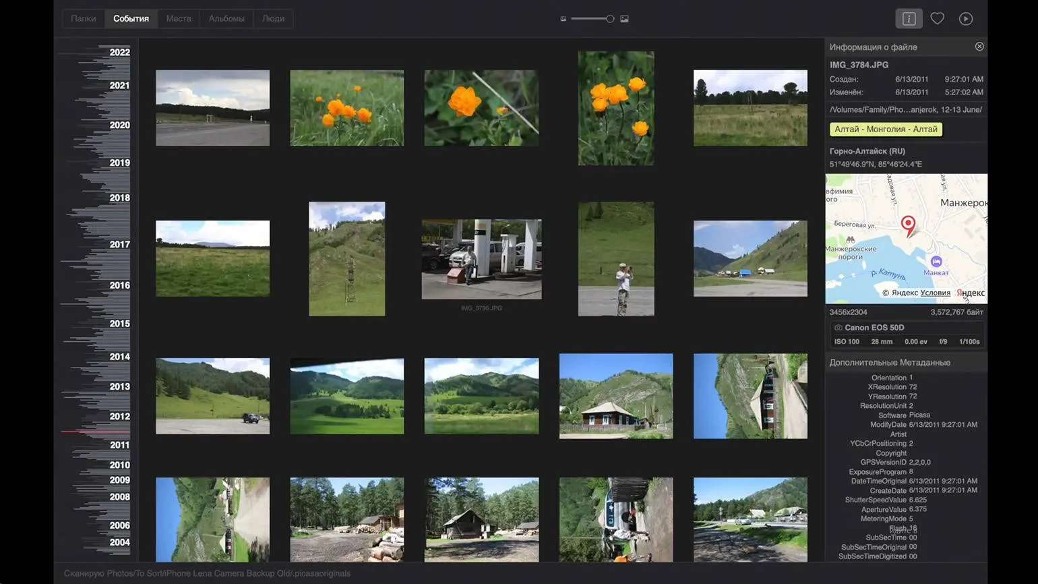Click the large thumbnail size icon

click(x=624, y=19)
